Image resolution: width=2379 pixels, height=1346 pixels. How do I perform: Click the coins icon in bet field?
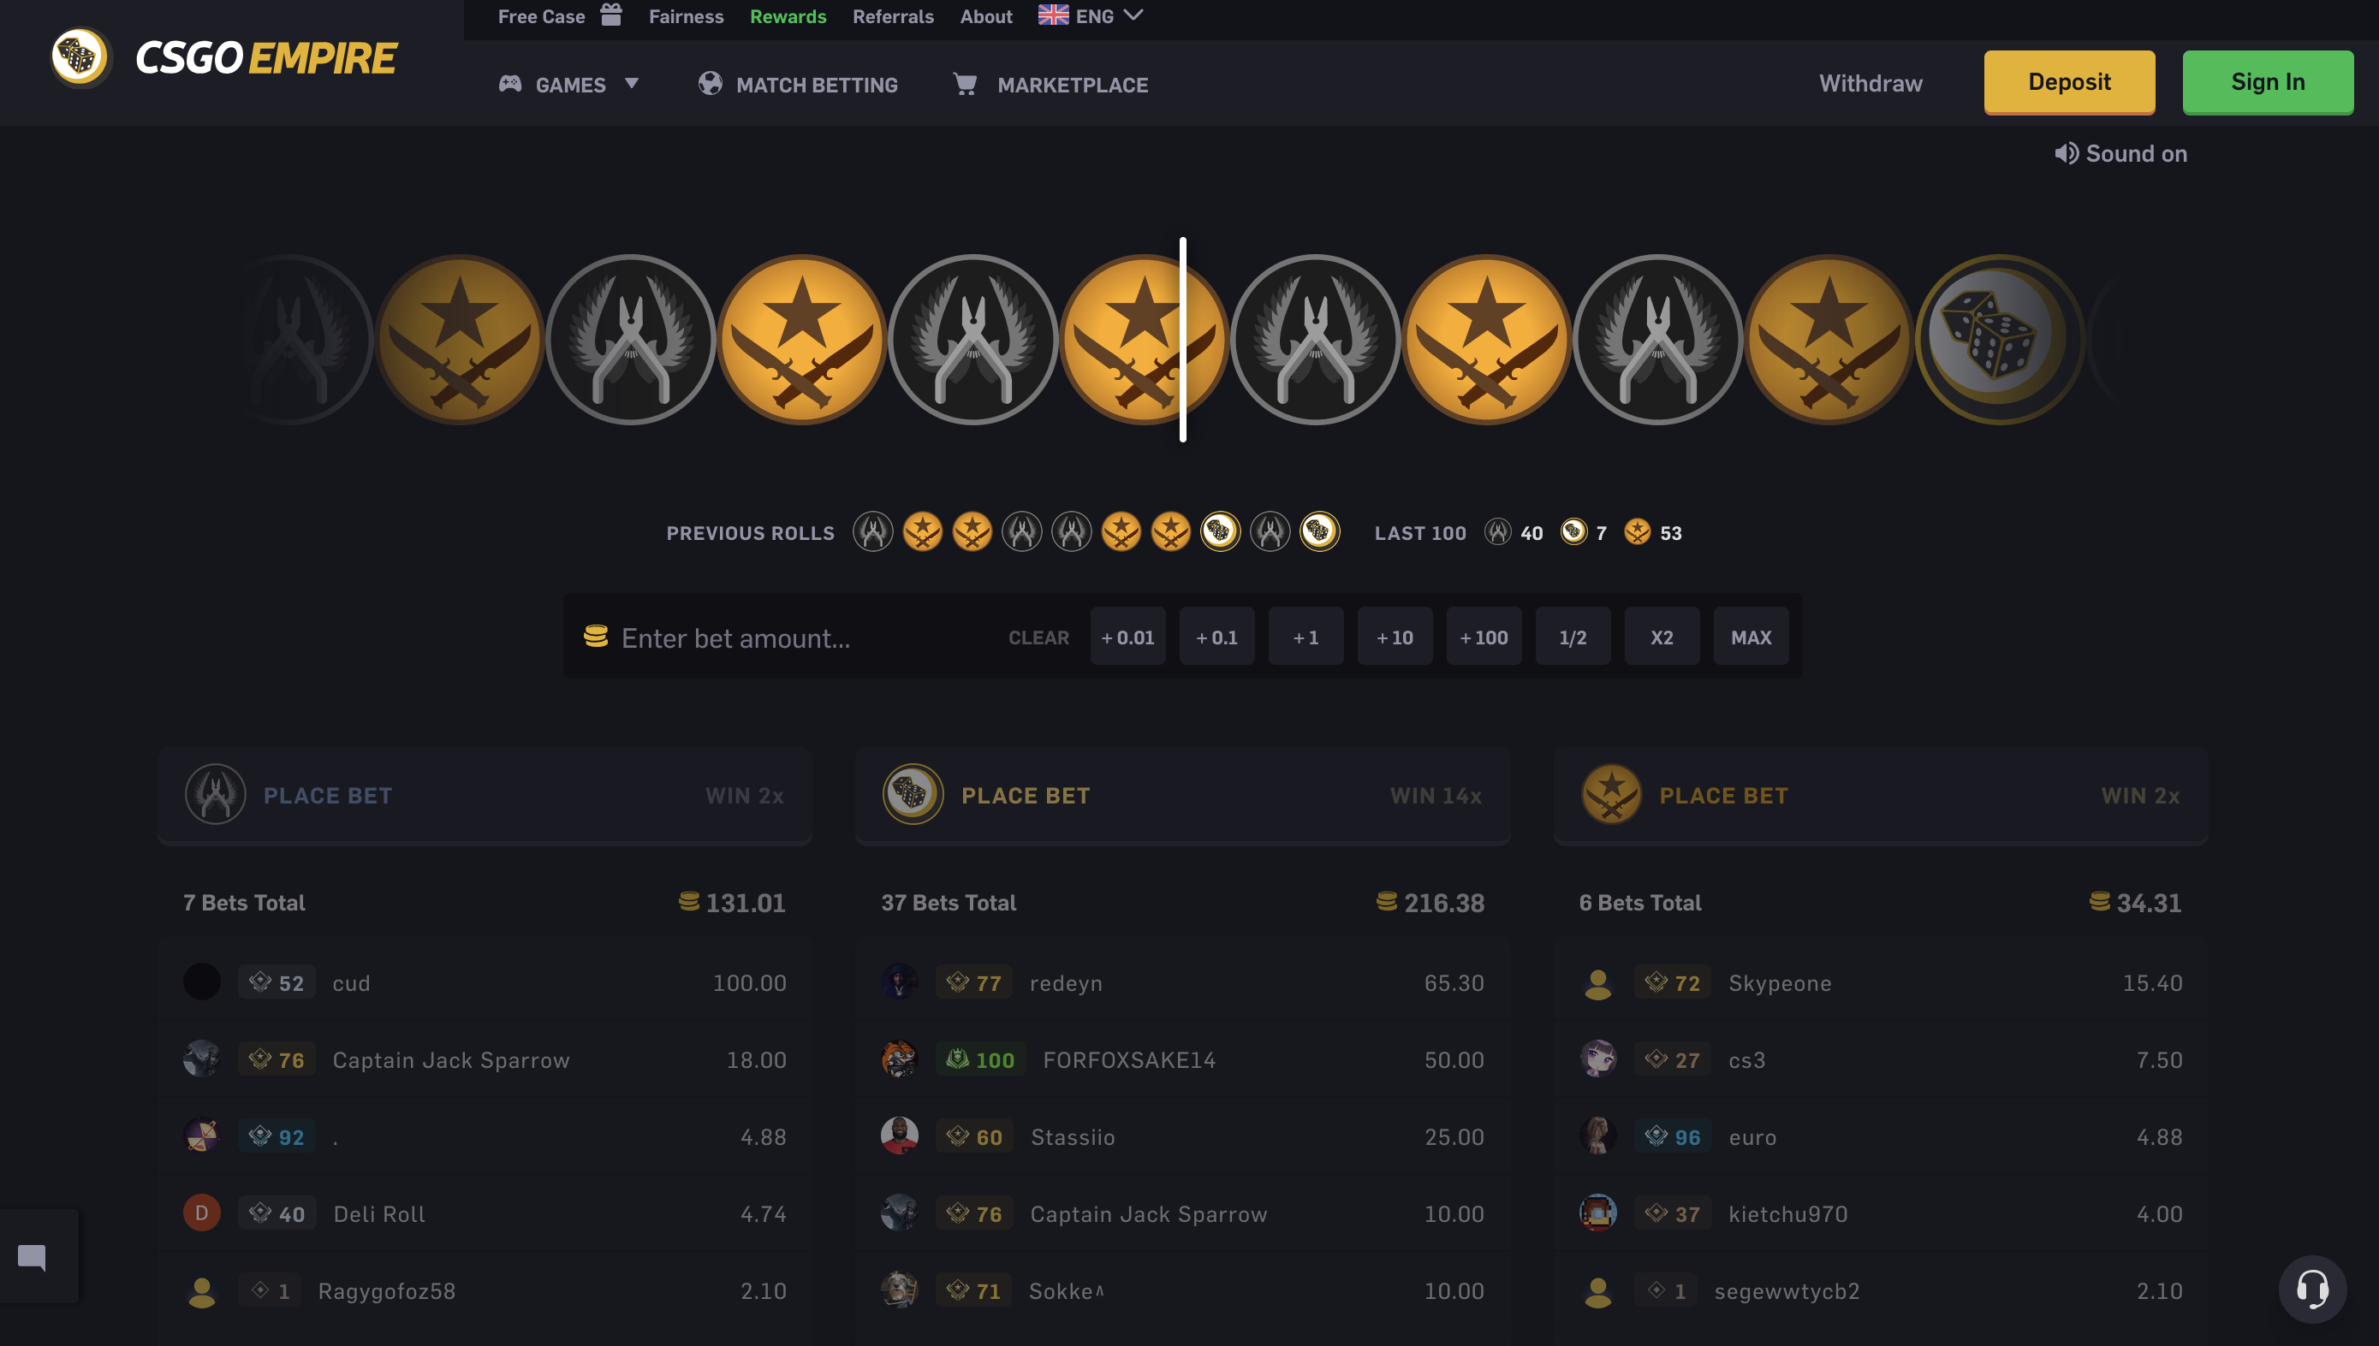[596, 636]
